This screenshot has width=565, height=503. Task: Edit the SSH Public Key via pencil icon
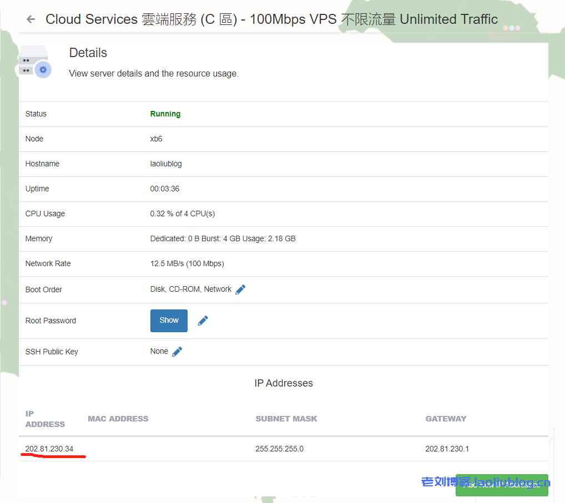tap(177, 352)
